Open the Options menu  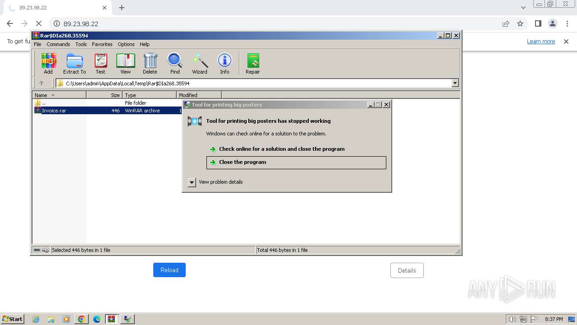pos(126,44)
